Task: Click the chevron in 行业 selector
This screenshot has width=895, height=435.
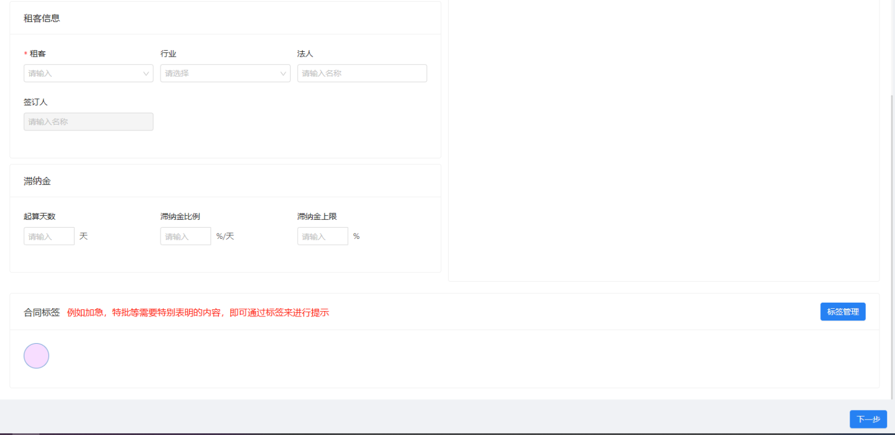Action: [x=283, y=74]
